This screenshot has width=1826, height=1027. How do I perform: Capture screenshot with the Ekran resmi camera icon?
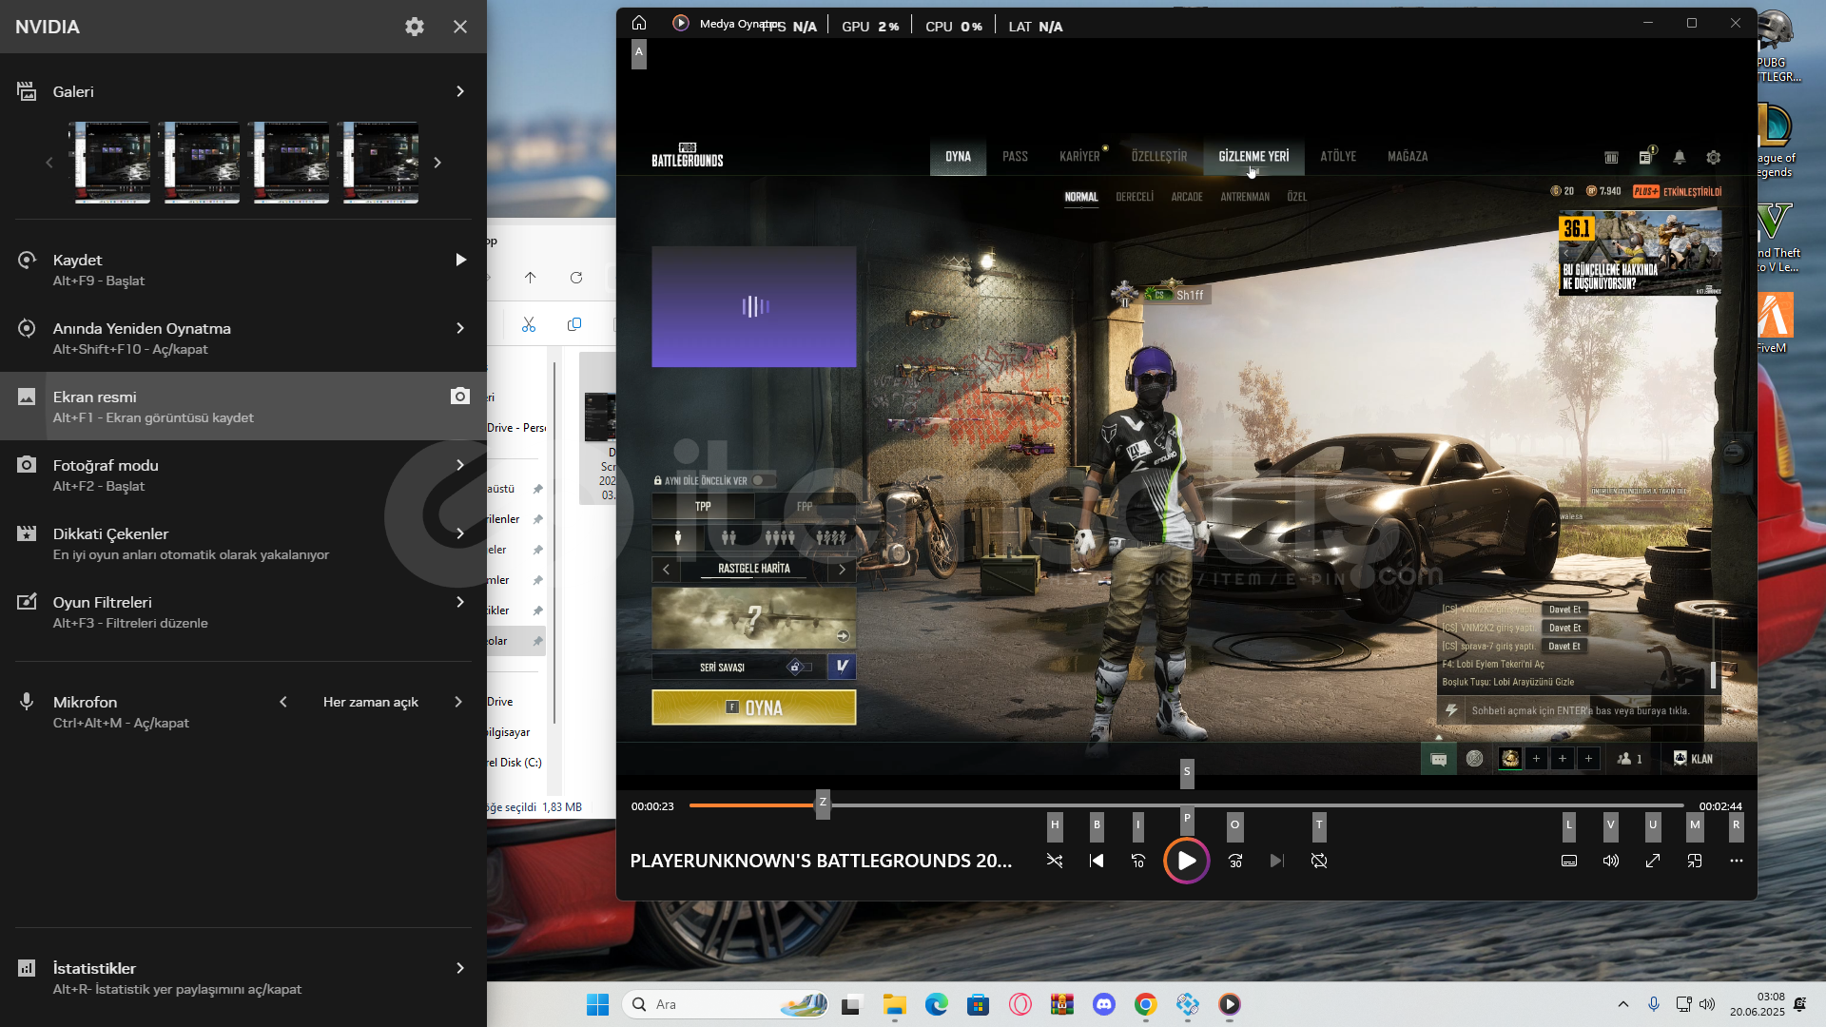[460, 396]
